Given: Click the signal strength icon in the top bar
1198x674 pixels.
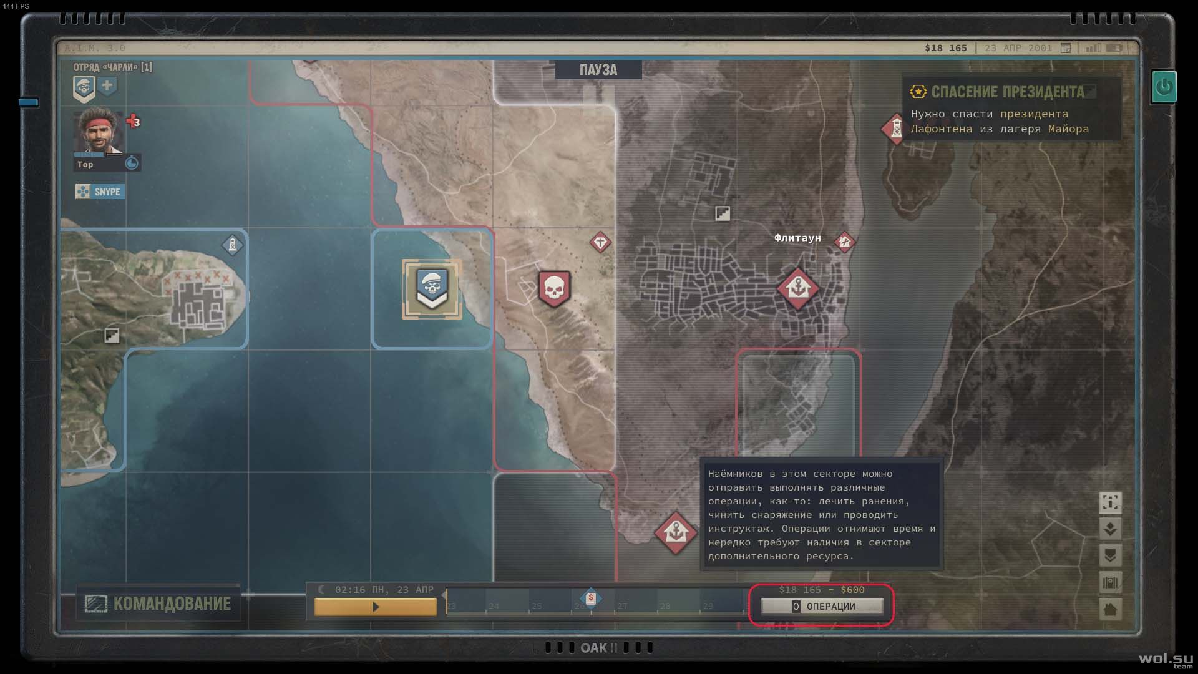Looking at the screenshot, I should (1093, 48).
